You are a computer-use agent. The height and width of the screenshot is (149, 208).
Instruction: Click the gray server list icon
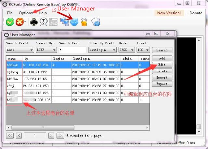53,22
